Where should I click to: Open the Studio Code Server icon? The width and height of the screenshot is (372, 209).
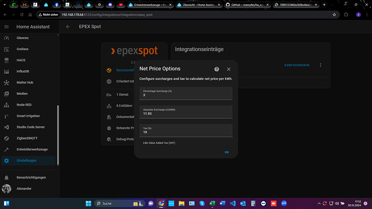click(x=6, y=127)
